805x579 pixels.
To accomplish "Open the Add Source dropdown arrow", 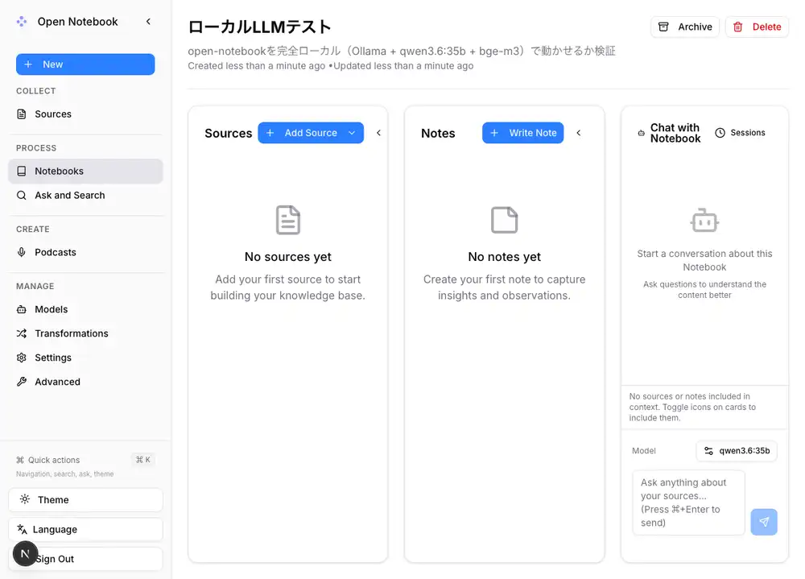I will 352,132.
